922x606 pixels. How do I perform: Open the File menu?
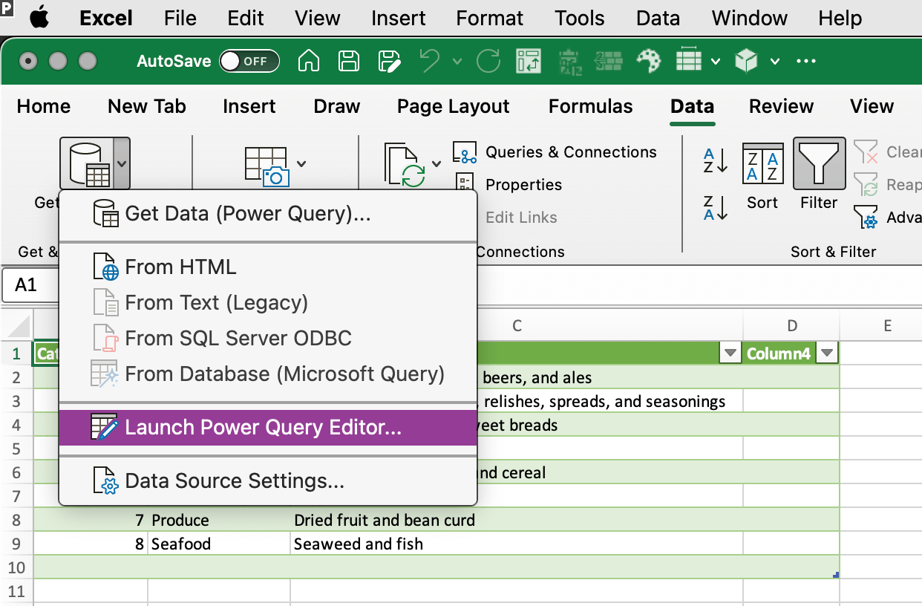[x=180, y=18]
